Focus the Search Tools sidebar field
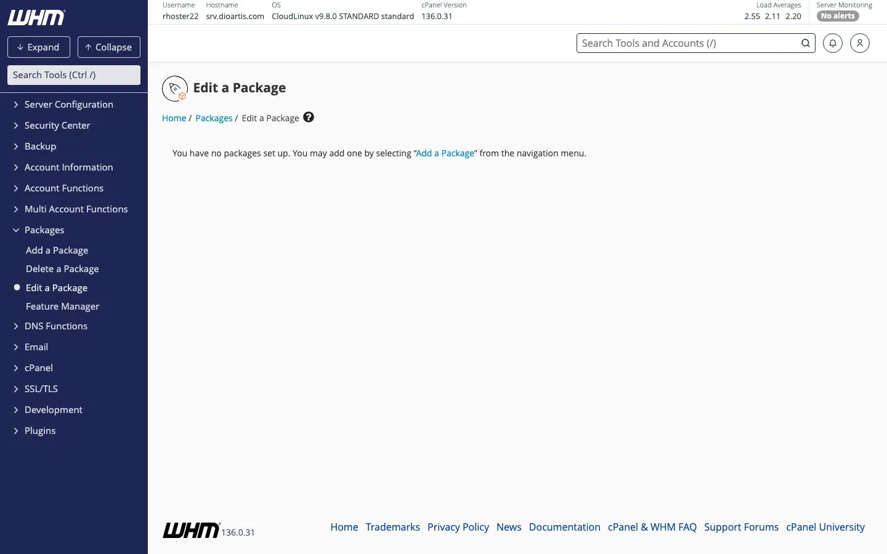Image resolution: width=887 pixels, height=554 pixels. [x=74, y=75]
